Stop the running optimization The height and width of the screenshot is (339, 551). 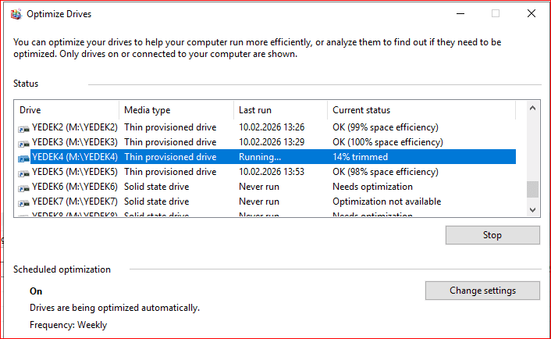[492, 235]
